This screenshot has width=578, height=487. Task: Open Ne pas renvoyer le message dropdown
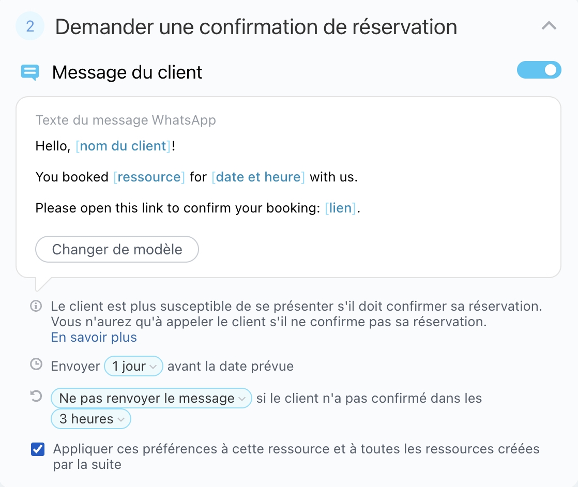point(151,398)
